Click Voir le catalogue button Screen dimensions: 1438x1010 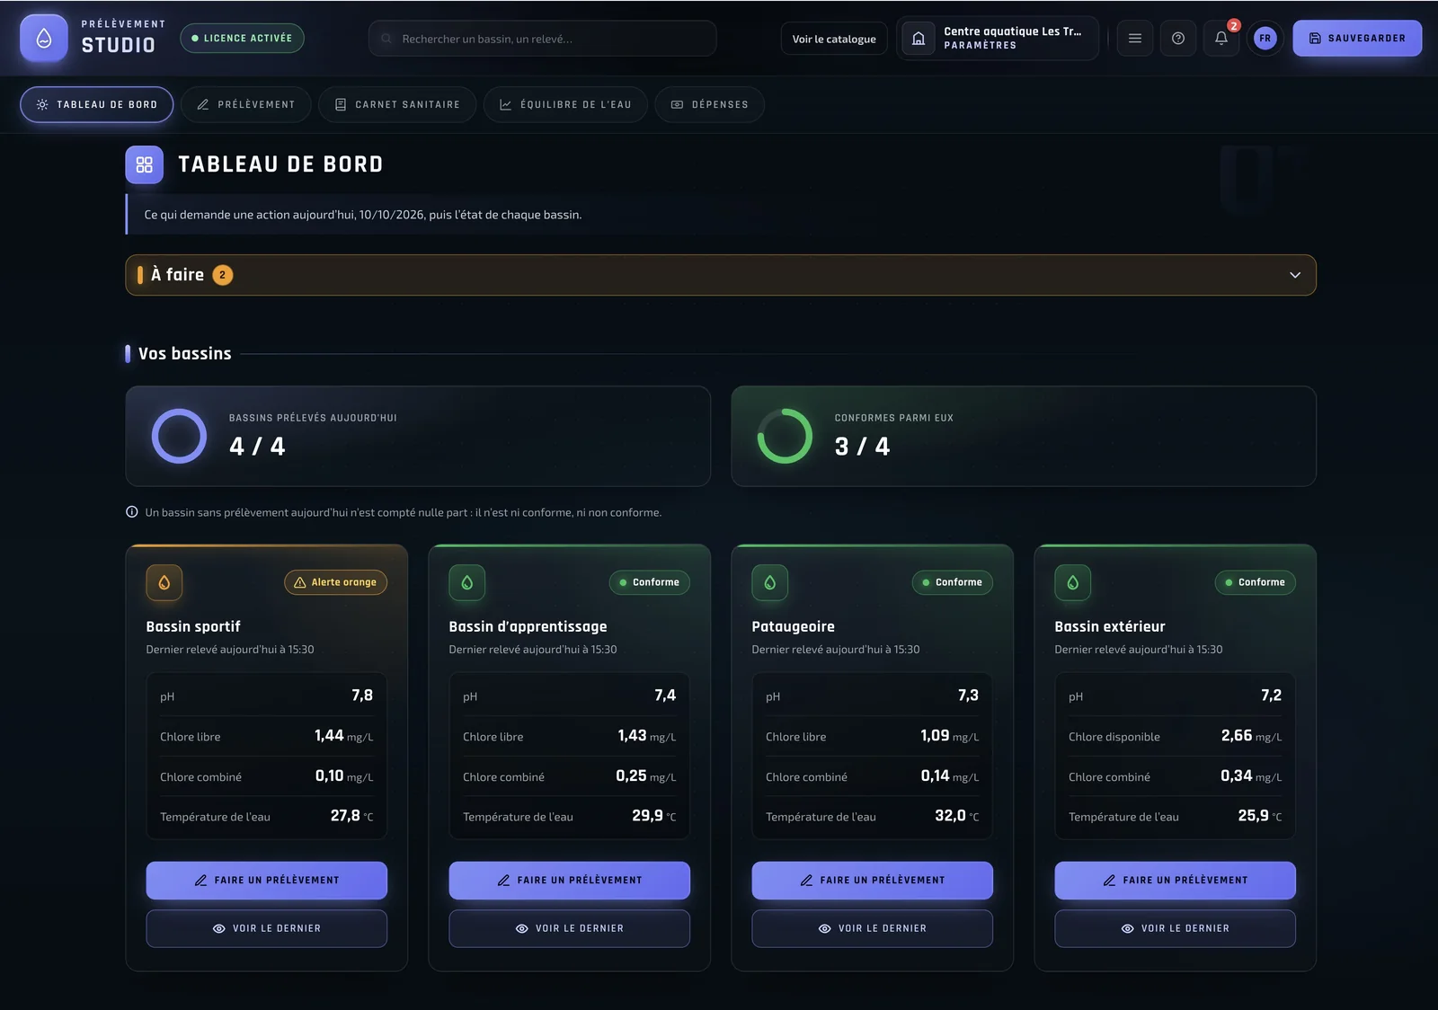tap(834, 39)
